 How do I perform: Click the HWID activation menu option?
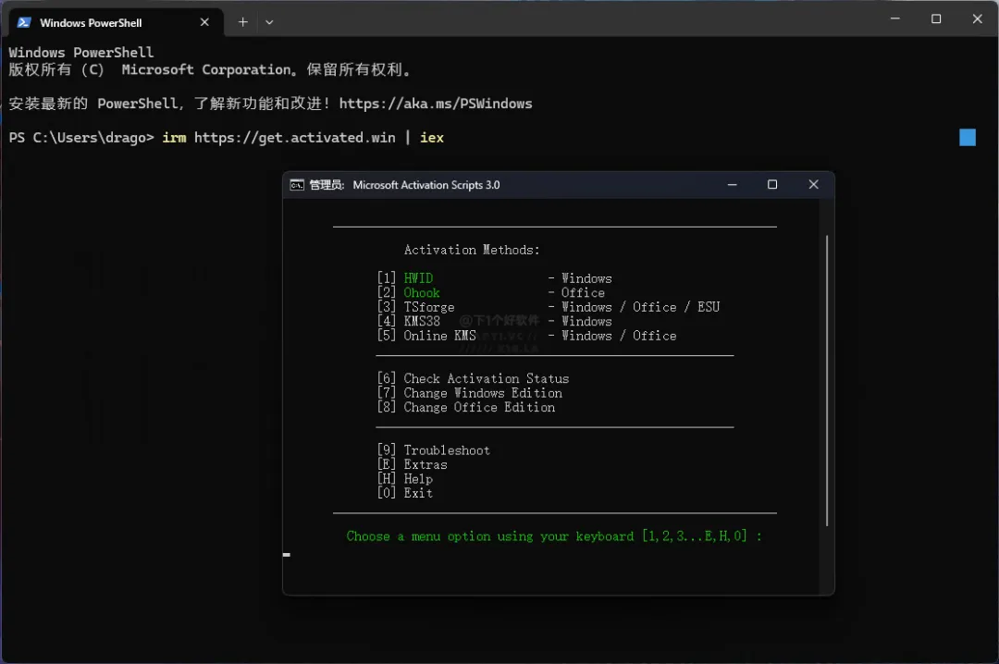[418, 278]
